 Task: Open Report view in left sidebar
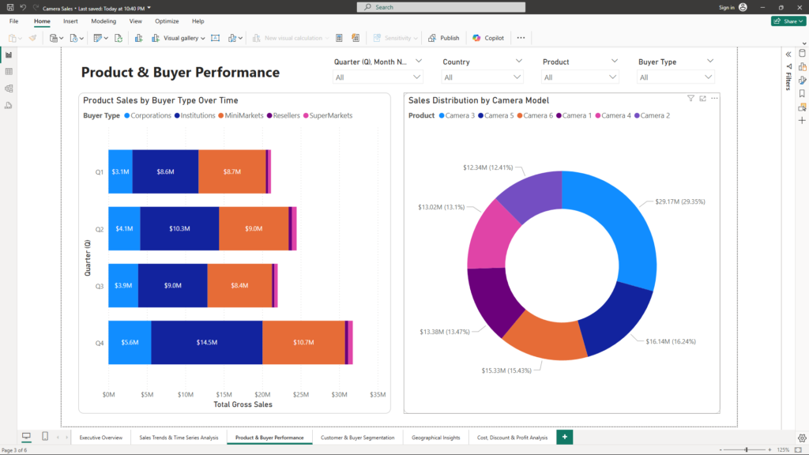(x=9, y=55)
